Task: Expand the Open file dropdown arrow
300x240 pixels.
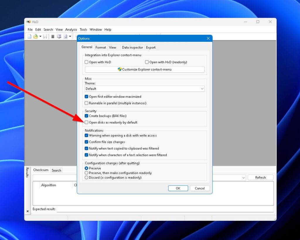Action: click(x=40, y=36)
